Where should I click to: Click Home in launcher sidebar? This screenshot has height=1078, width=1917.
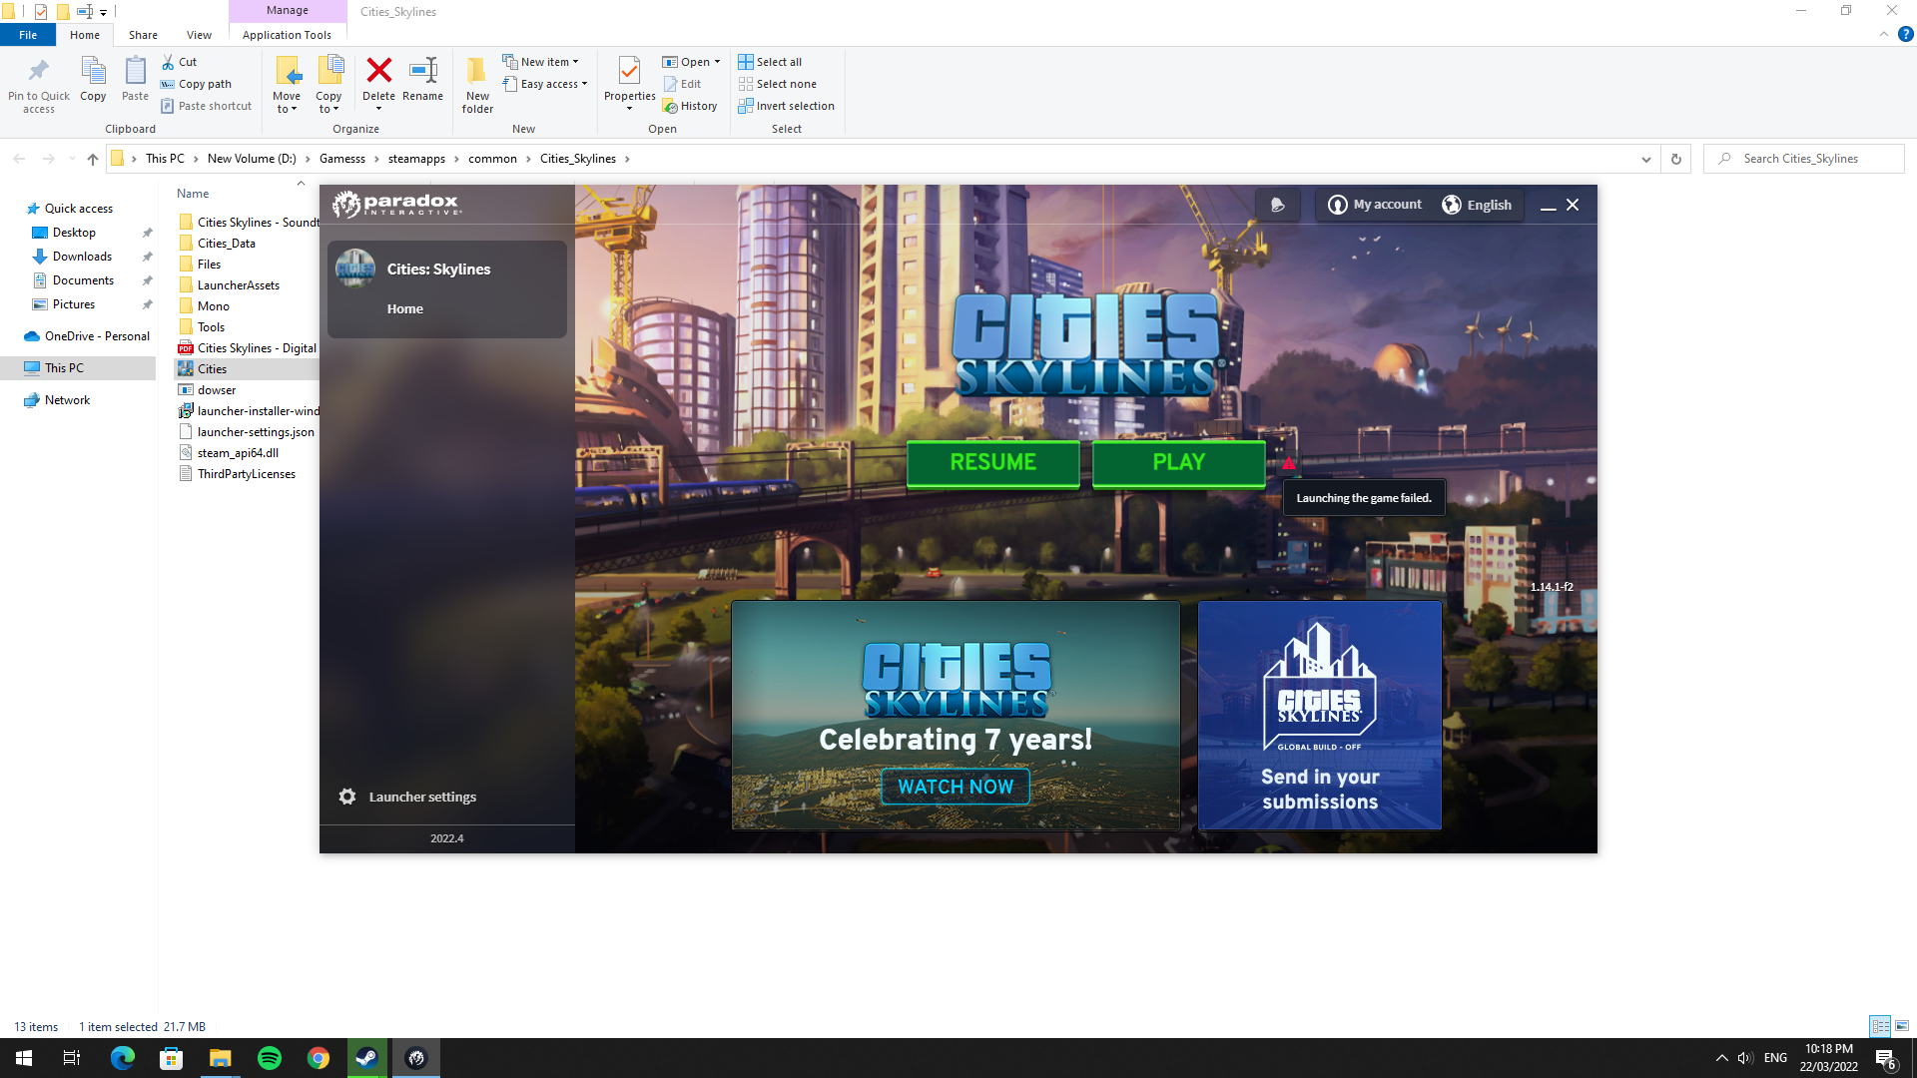[405, 309]
